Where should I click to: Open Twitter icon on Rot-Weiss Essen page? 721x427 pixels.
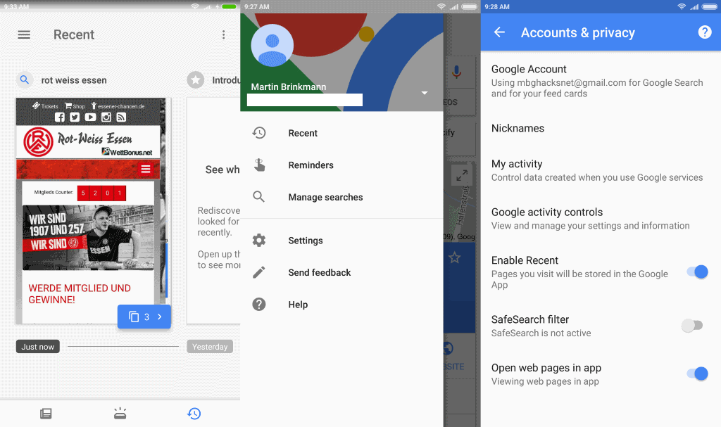pos(75,117)
